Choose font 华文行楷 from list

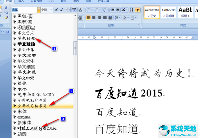43,38
